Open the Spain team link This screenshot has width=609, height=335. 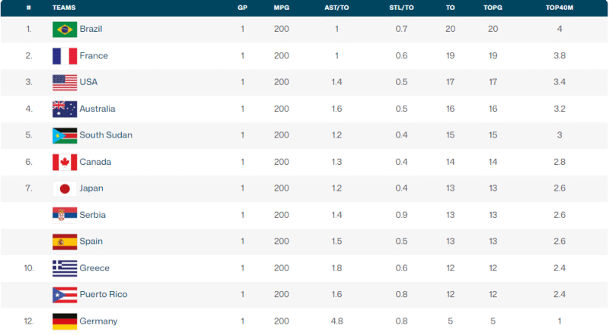coord(91,241)
